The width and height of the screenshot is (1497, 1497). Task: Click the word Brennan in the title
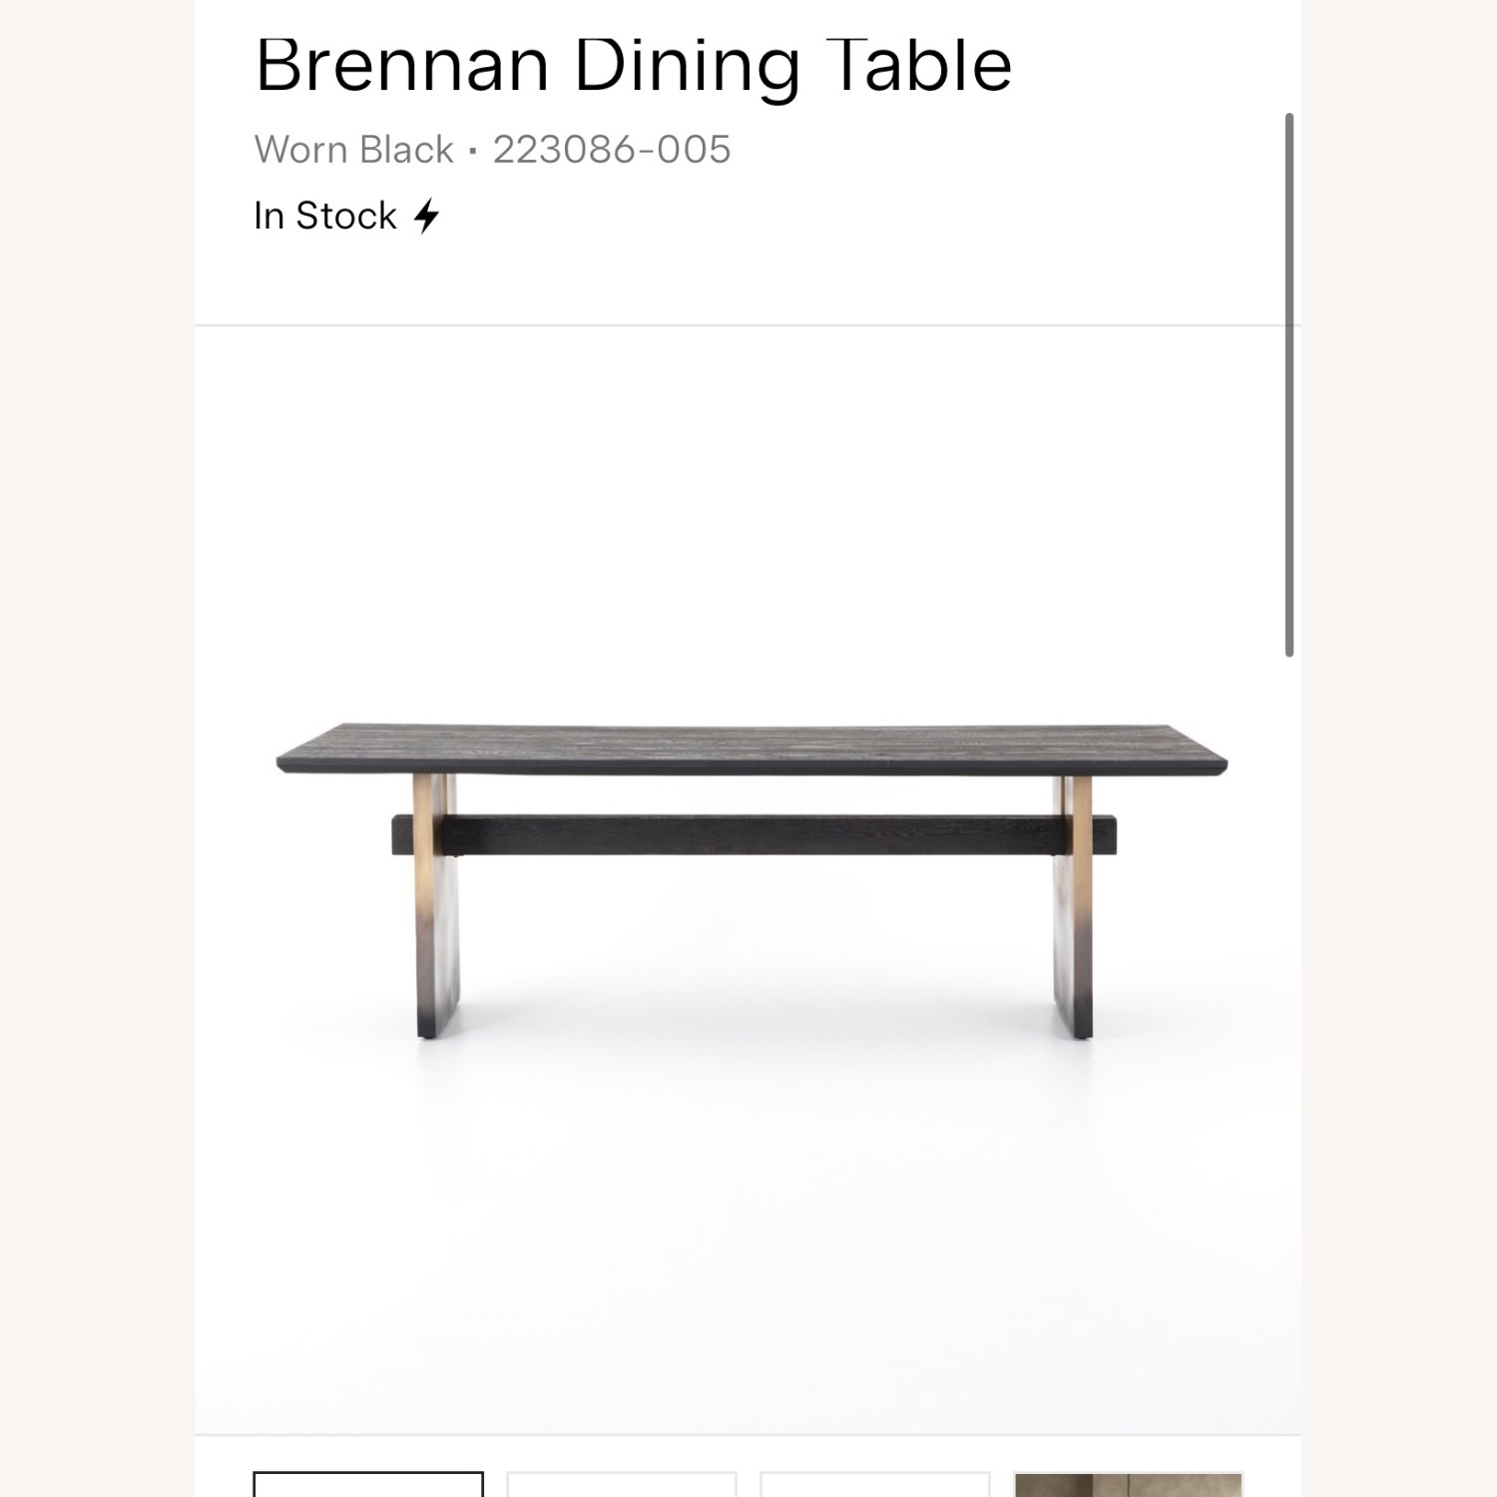coord(402,66)
